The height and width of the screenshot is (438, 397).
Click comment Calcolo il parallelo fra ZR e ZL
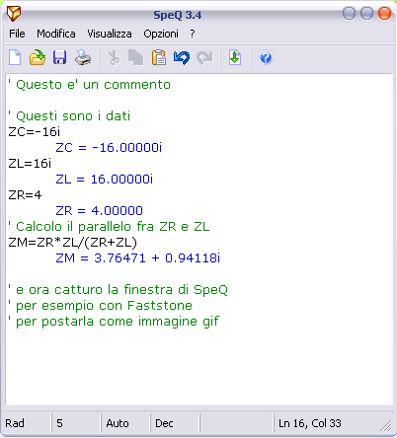click(x=109, y=227)
